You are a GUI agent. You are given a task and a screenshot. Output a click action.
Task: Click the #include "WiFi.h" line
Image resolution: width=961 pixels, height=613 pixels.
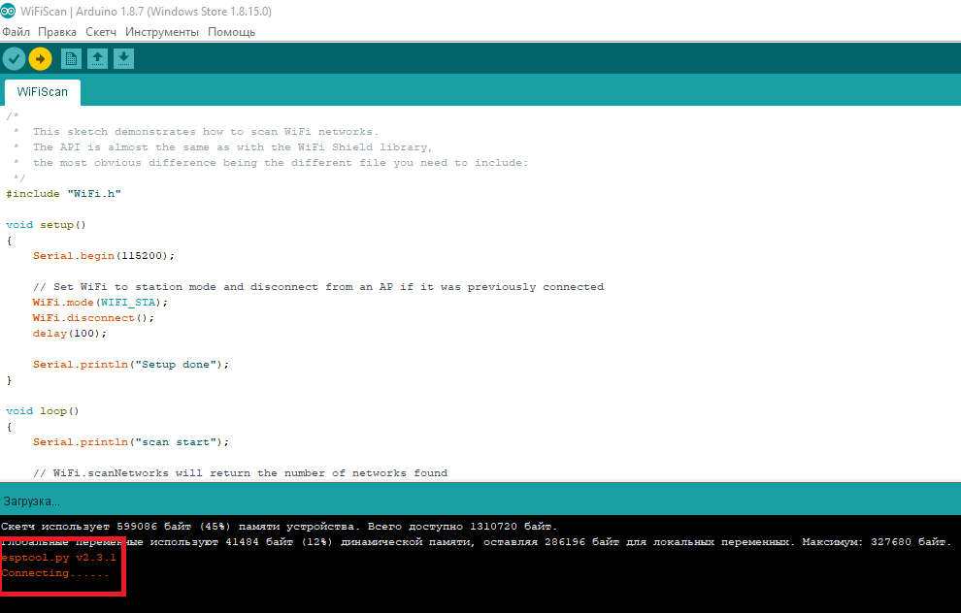(64, 194)
